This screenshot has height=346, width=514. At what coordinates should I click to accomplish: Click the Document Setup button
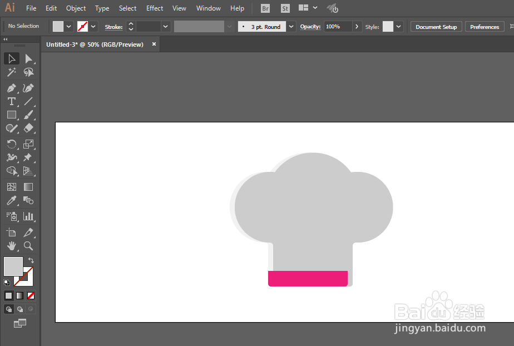click(436, 27)
